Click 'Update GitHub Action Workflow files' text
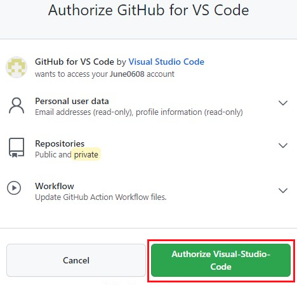The image size is (297, 285). 101,197
